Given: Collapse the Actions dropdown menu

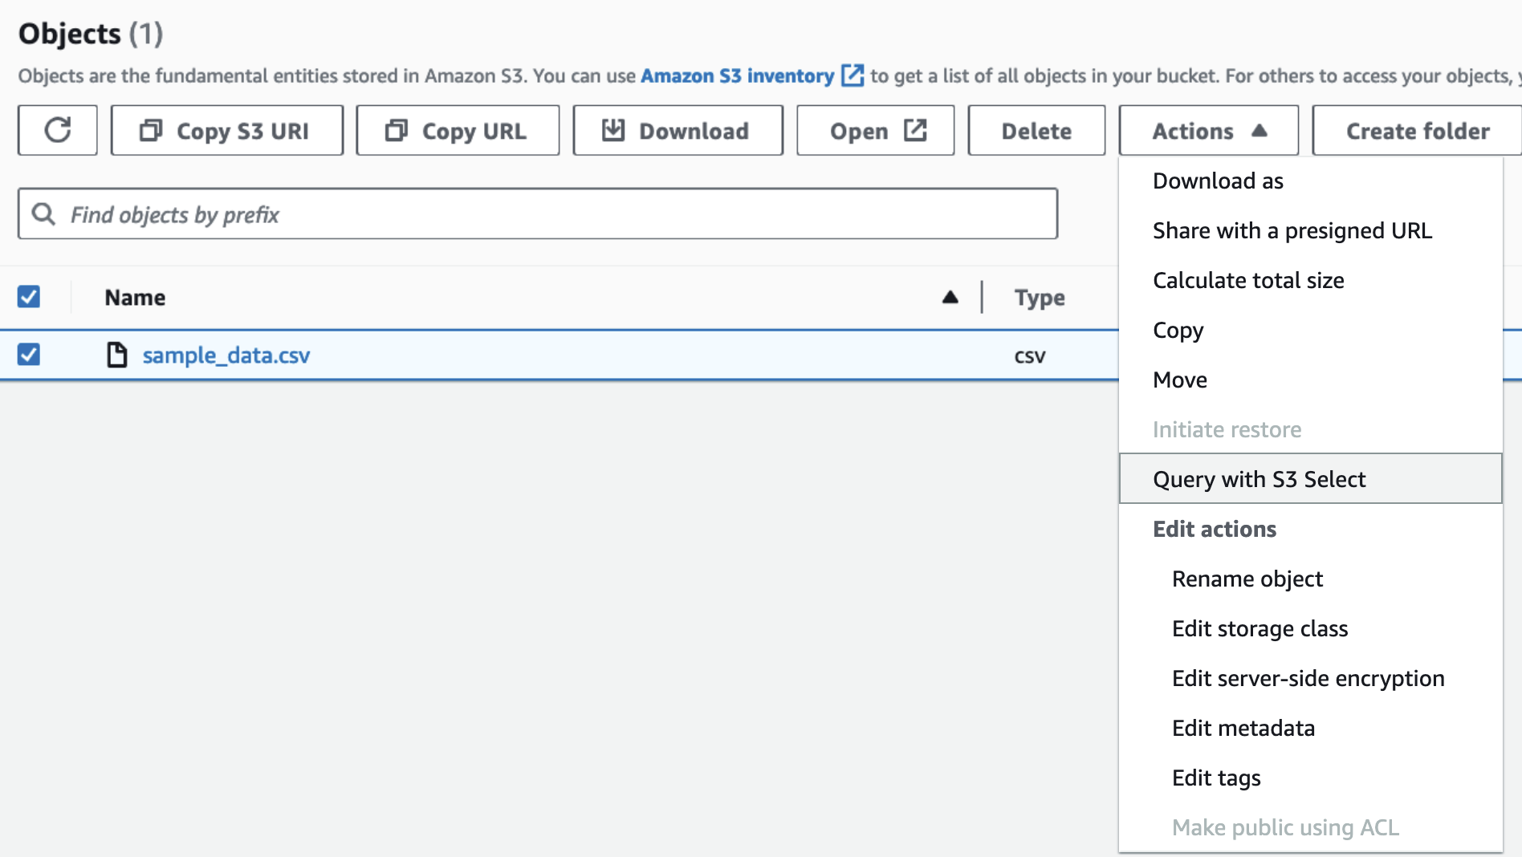Looking at the screenshot, I should tap(1209, 130).
